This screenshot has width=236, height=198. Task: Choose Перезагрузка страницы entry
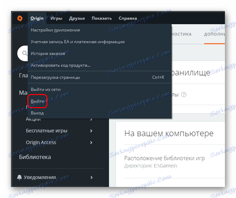pos(100,77)
